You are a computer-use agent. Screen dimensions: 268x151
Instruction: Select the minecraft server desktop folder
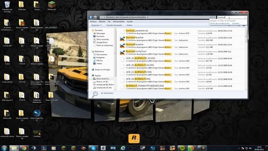pos(7,133)
